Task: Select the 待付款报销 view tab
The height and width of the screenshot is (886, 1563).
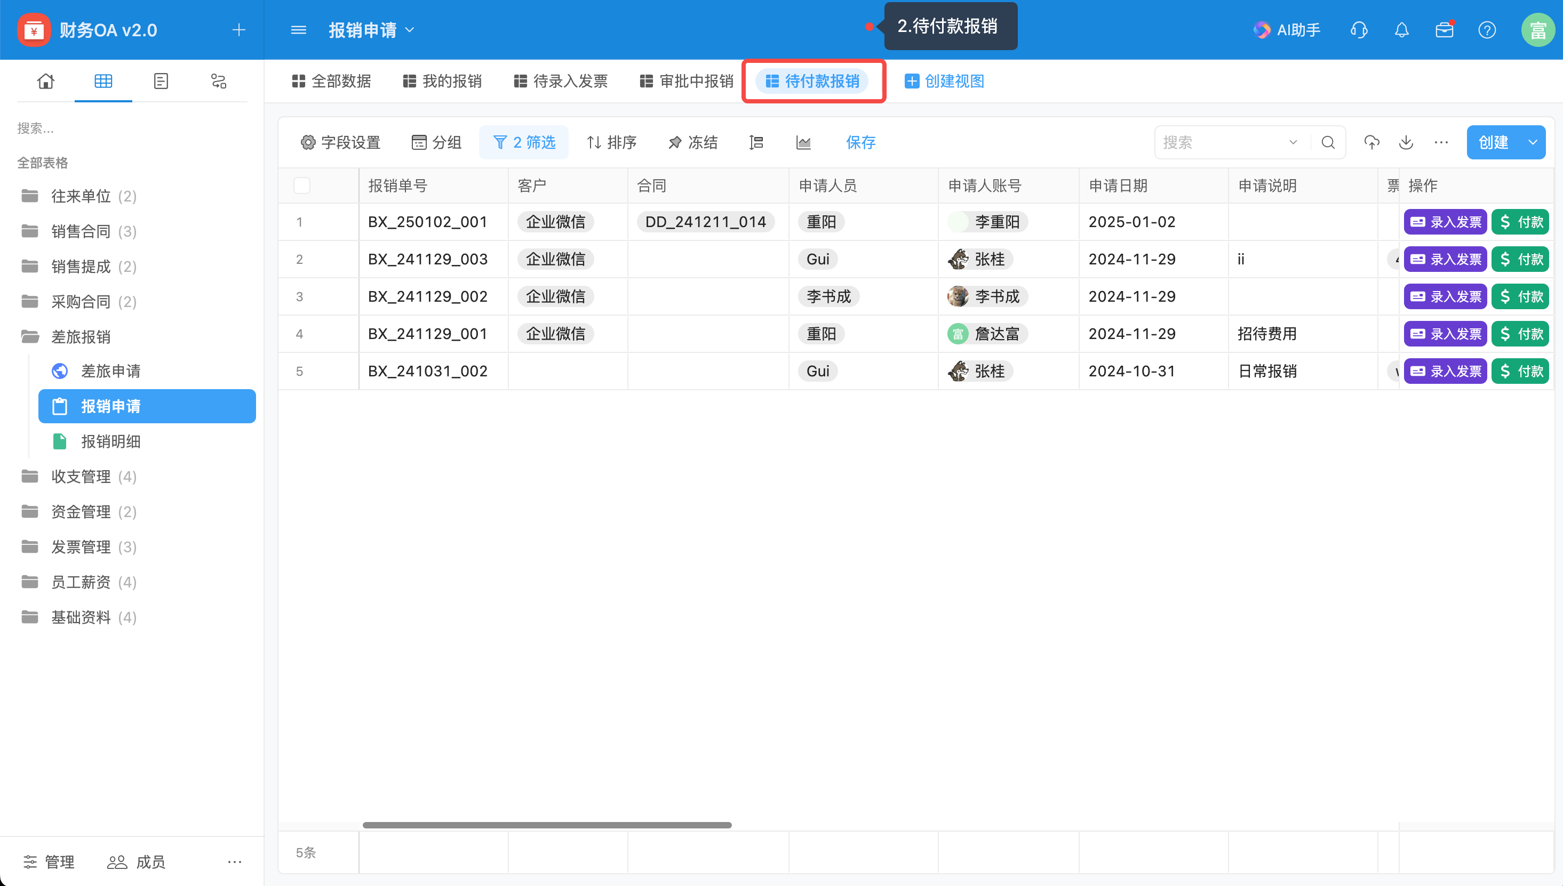Action: (812, 81)
